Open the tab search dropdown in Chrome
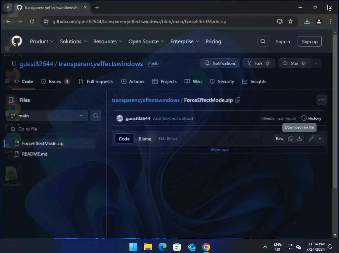The height and width of the screenshot is (253, 339). pyautogui.click(x=8, y=7)
